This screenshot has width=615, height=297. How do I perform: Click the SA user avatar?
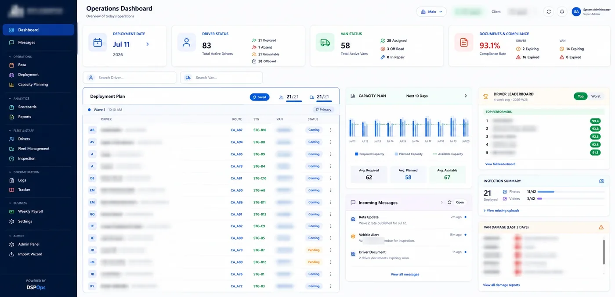576,12
